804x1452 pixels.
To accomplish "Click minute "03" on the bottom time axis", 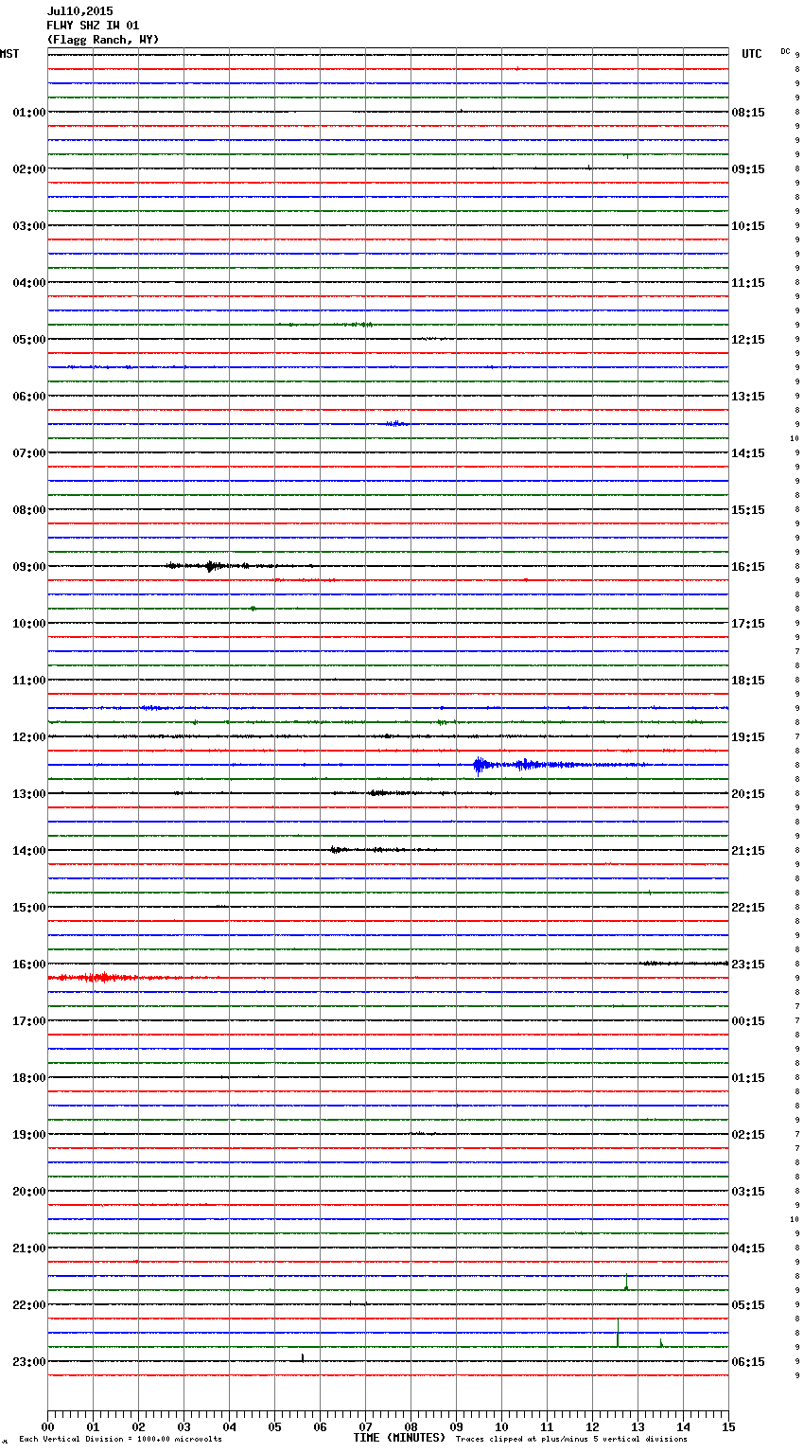I will pyautogui.click(x=184, y=1426).
